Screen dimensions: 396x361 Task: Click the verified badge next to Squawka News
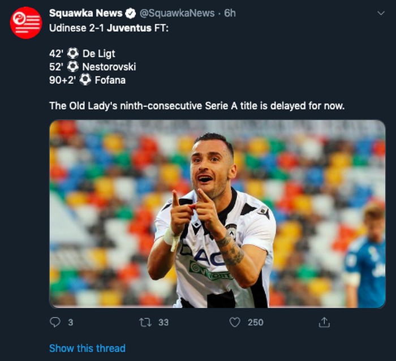tap(130, 13)
